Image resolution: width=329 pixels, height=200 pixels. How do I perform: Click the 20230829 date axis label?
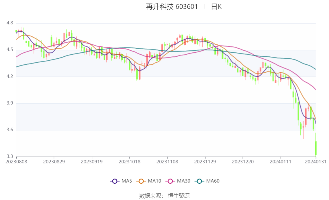click(x=54, y=162)
